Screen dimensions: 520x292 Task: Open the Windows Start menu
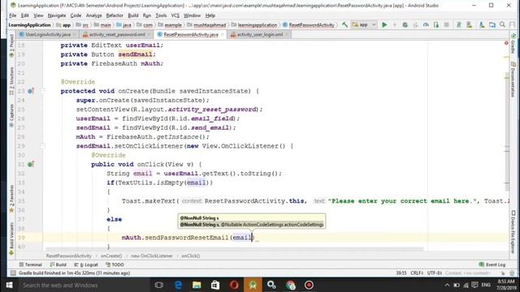[x=9, y=285]
